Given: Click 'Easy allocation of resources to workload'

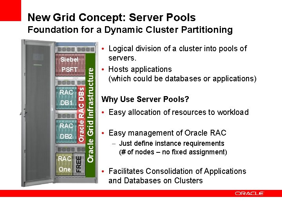Looking at the screenshot, I should 179,112.
